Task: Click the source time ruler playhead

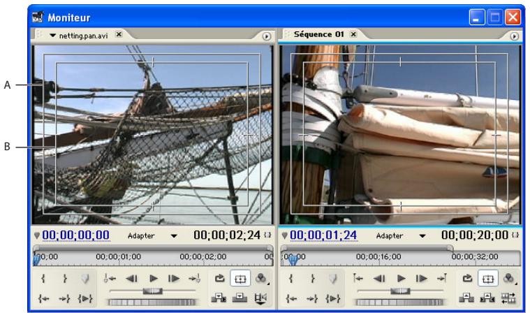Action: 36,260
